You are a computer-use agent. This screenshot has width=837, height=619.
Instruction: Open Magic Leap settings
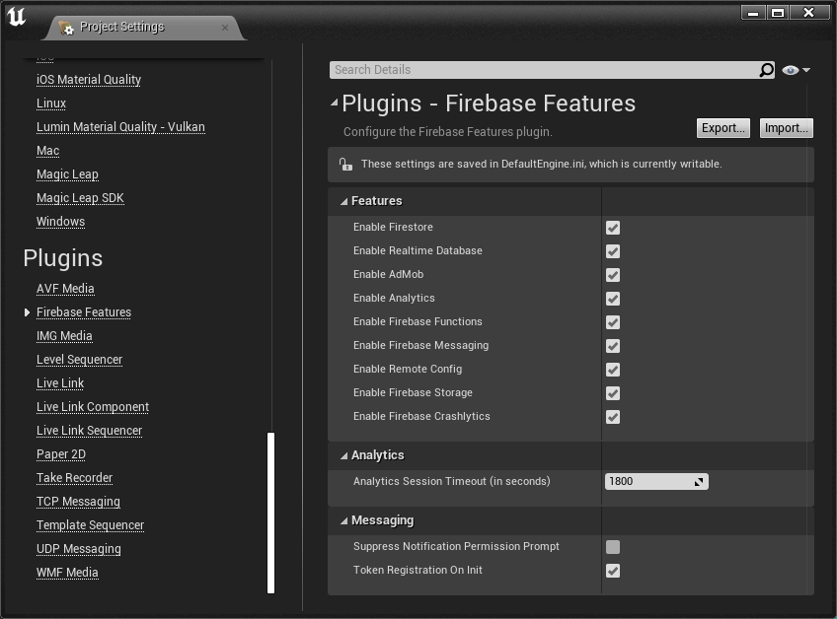[x=67, y=174]
